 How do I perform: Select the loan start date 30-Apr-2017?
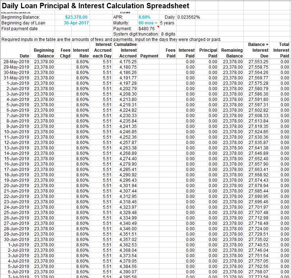[76, 23]
